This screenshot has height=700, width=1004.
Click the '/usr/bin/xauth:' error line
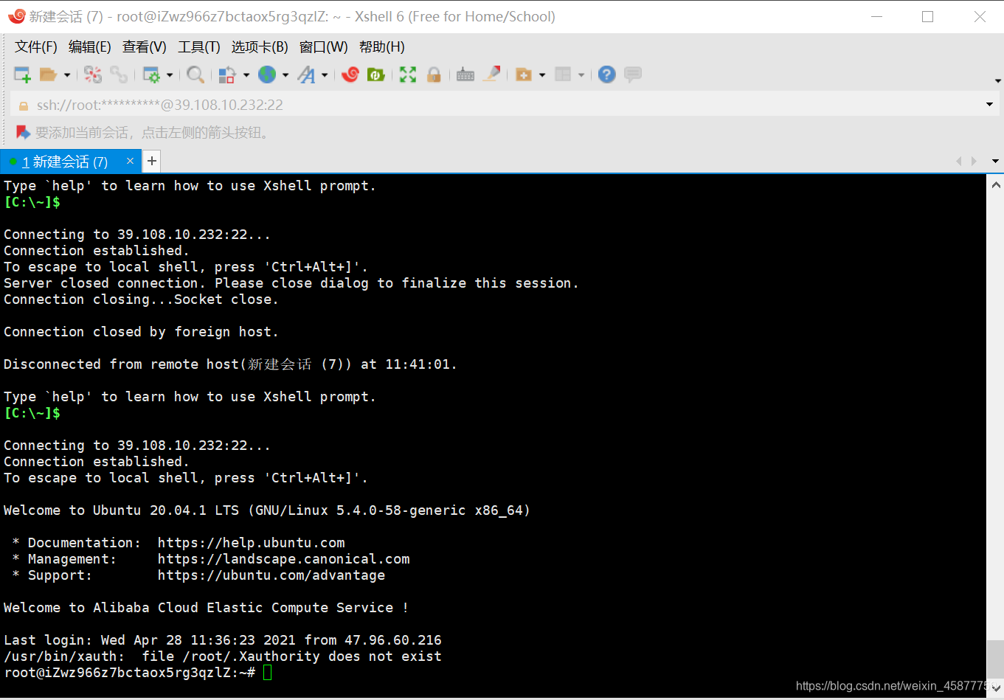coord(223,656)
